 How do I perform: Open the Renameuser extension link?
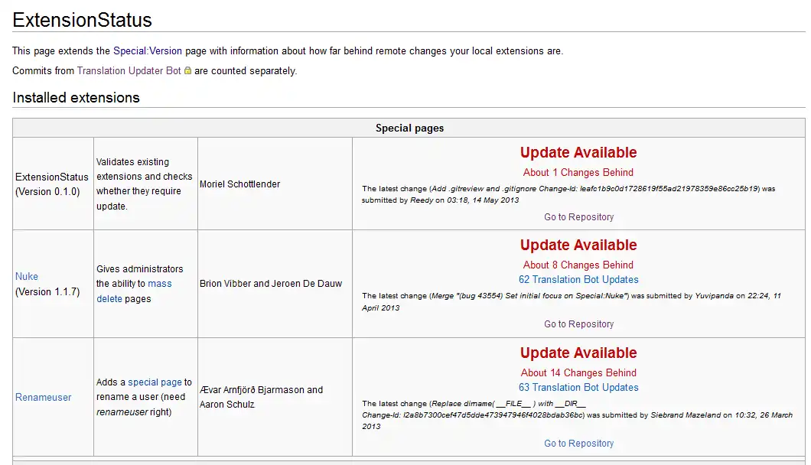[43, 398]
